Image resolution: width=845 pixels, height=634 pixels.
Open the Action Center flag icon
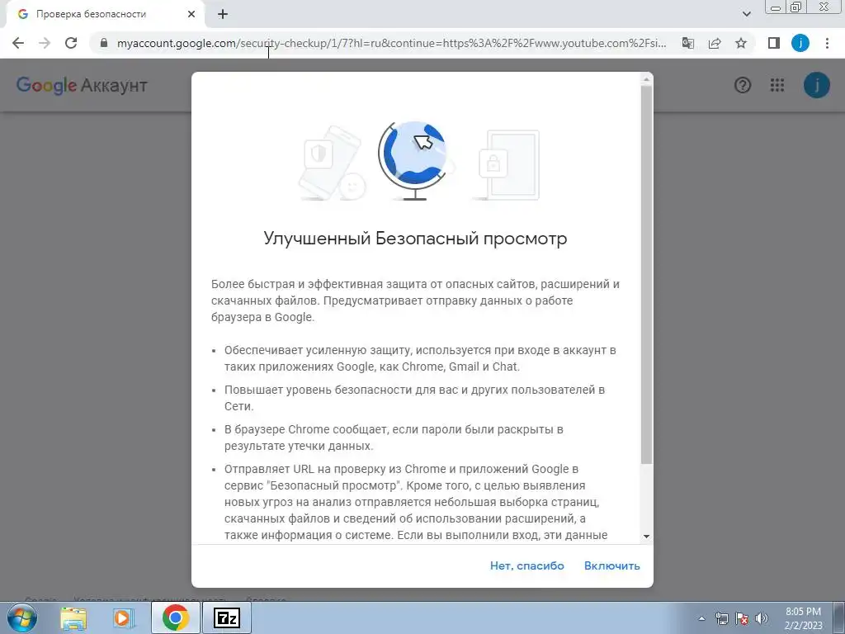742,618
